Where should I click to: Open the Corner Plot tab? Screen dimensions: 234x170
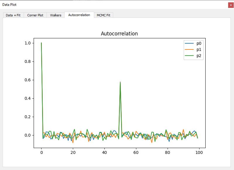(x=35, y=15)
